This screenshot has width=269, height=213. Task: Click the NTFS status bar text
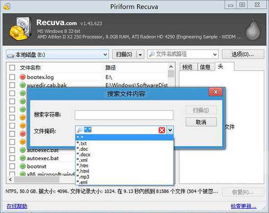coord(112,191)
